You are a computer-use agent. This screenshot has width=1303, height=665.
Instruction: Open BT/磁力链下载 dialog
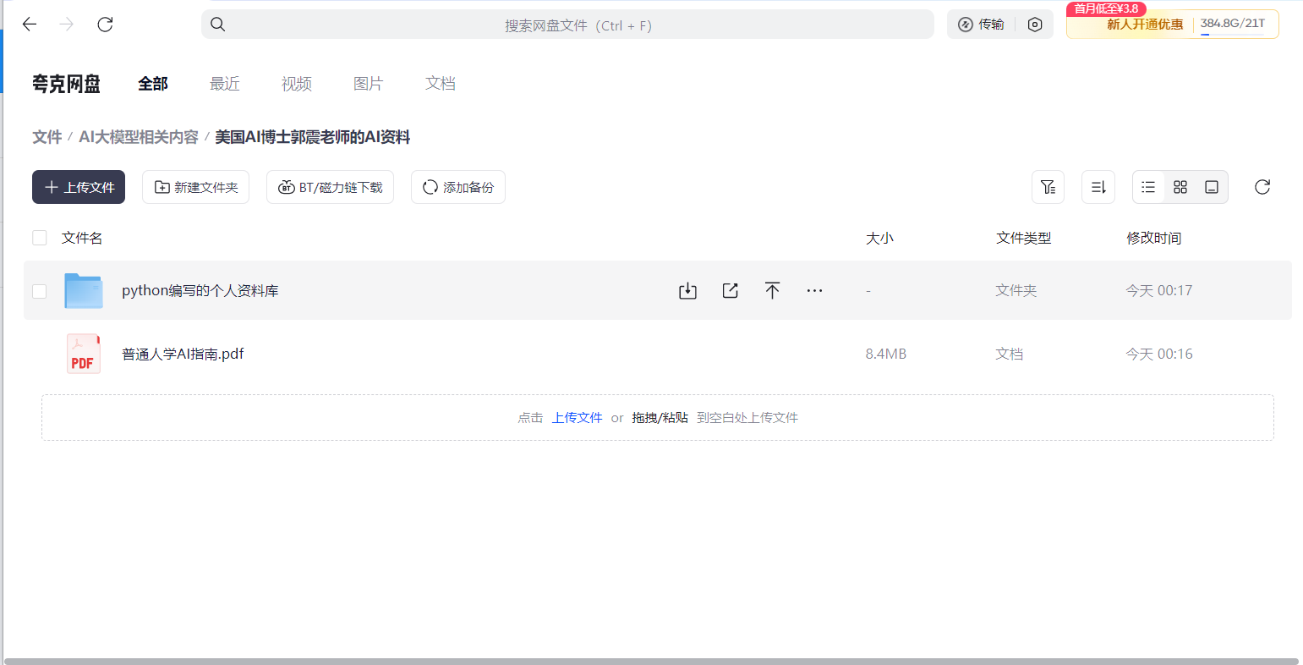pos(330,187)
